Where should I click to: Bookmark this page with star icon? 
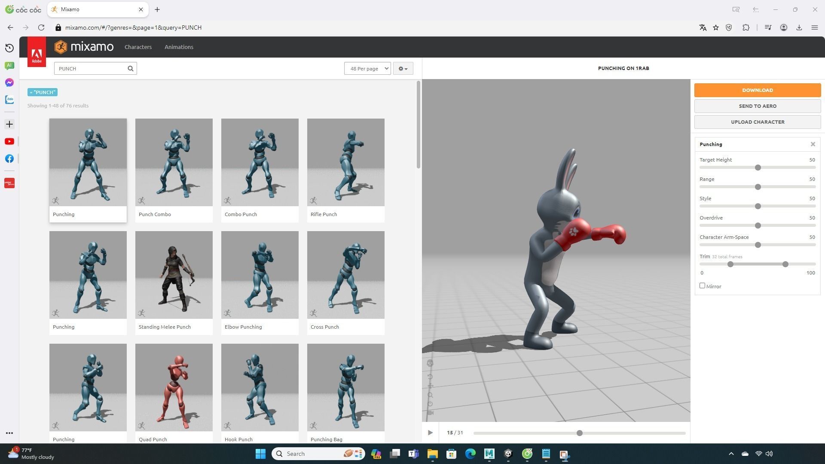(x=716, y=27)
